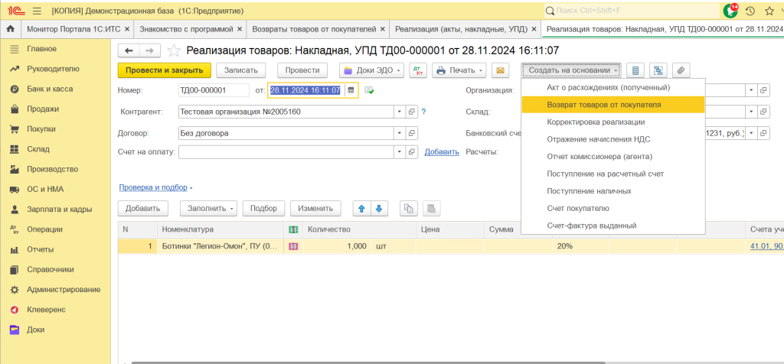Viewport: 784px width, 364px height.
Task: Open the history clock icon
Action: (750, 11)
